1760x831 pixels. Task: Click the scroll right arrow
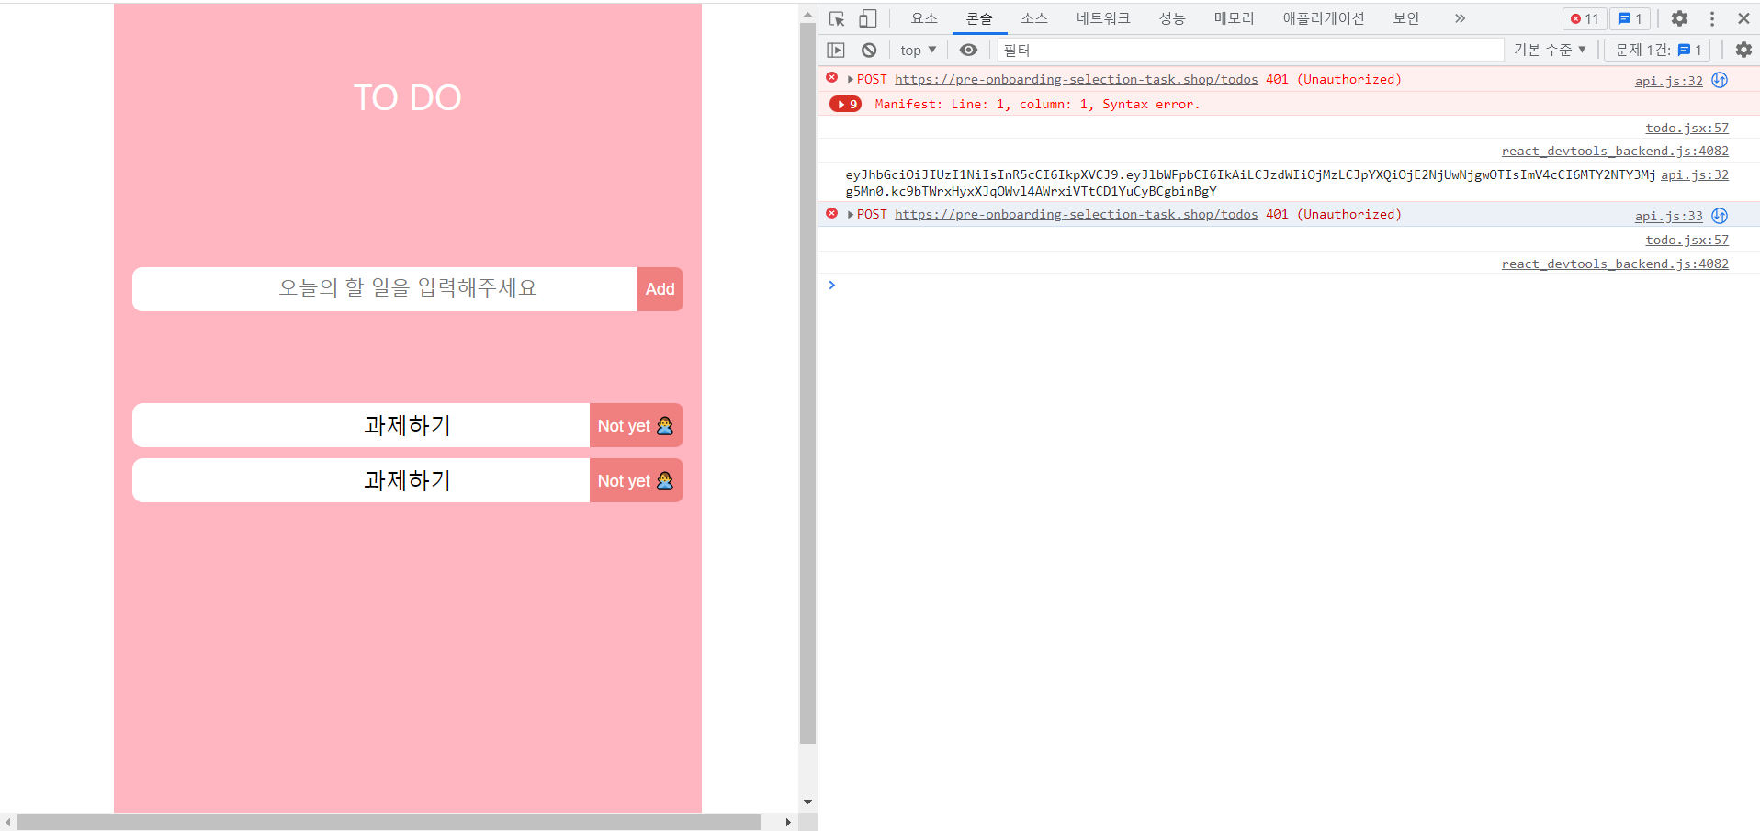pos(788,822)
